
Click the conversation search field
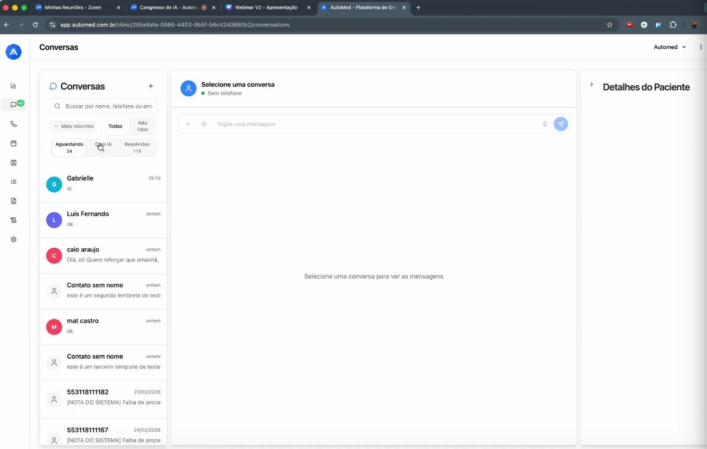tap(103, 106)
